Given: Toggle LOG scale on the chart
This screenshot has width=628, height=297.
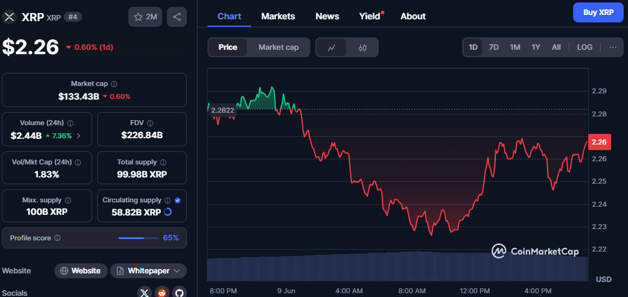Looking at the screenshot, I should 584,47.
